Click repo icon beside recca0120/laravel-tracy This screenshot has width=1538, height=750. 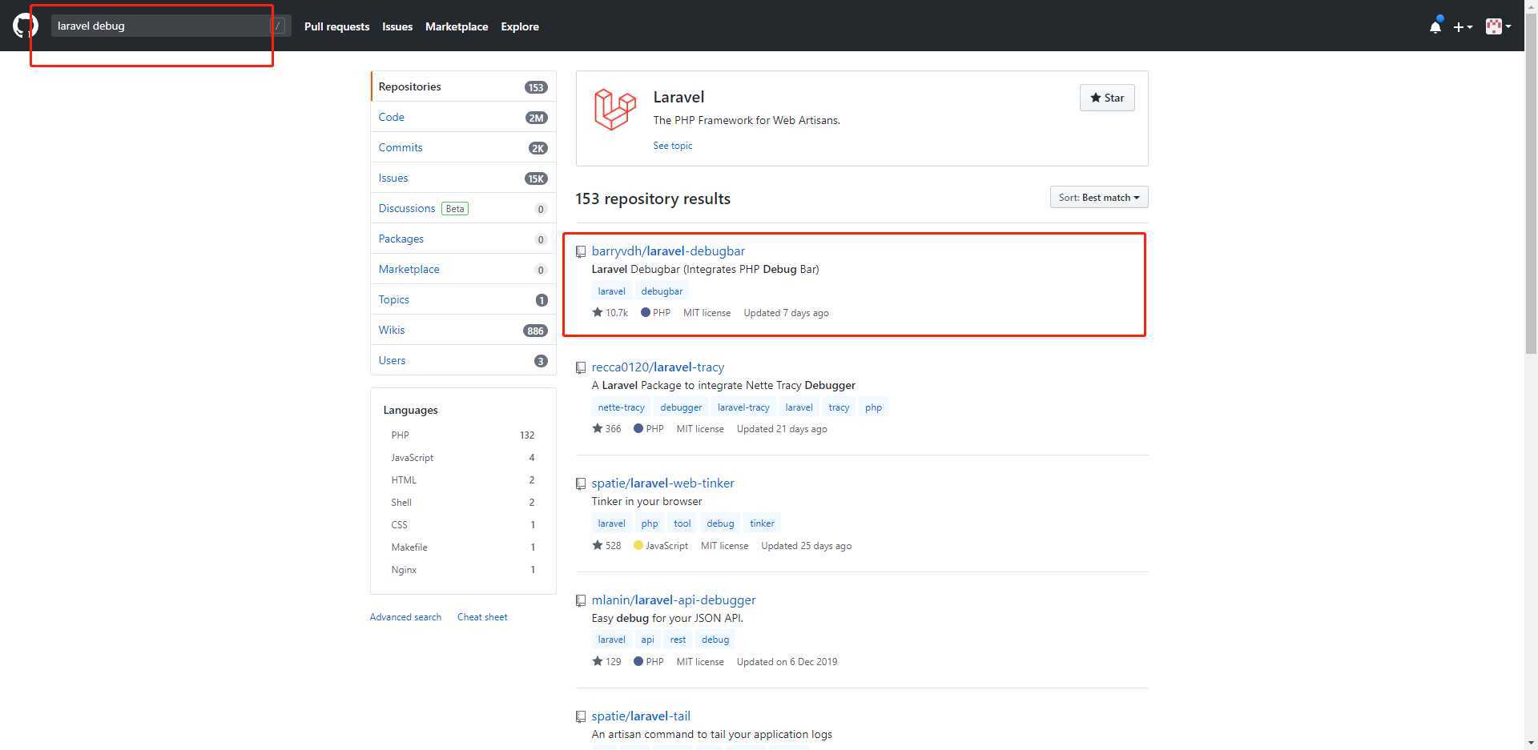tap(581, 367)
